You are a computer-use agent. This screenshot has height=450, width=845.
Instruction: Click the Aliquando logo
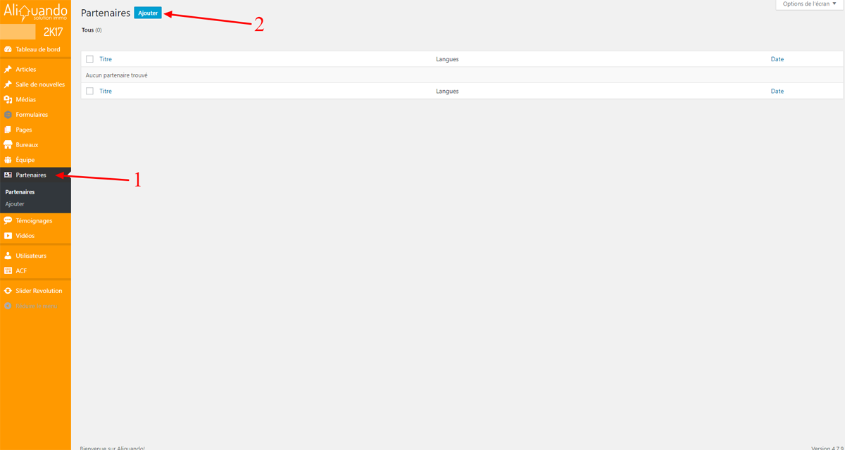35,12
